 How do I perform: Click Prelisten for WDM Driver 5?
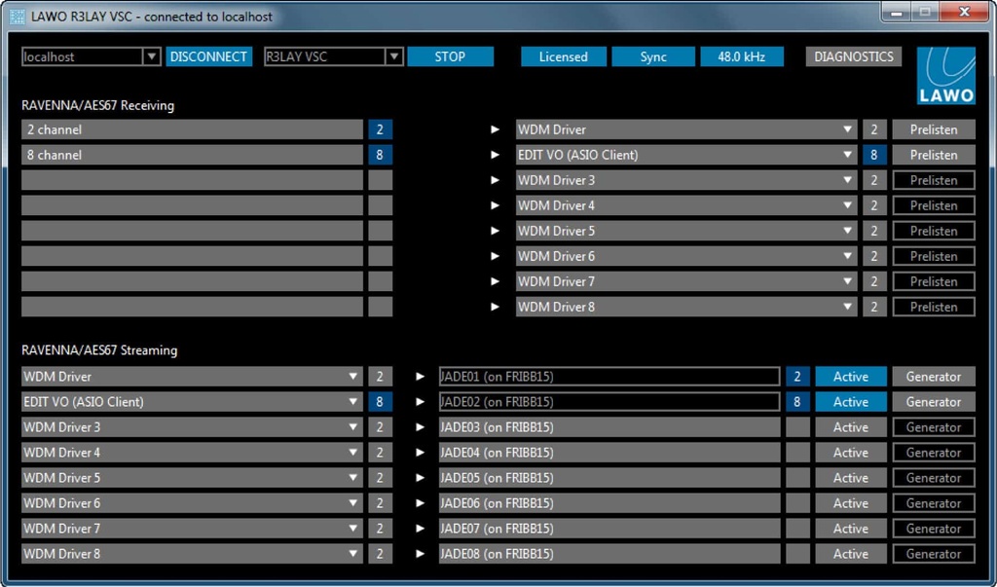click(x=934, y=231)
